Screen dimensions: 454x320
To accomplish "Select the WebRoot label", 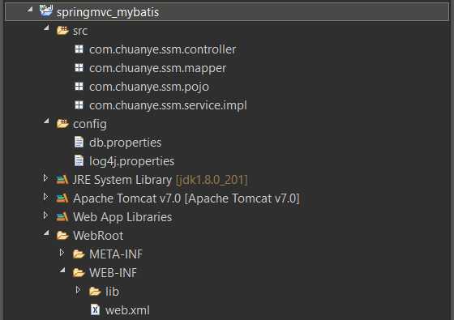I will (x=98, y=236).
